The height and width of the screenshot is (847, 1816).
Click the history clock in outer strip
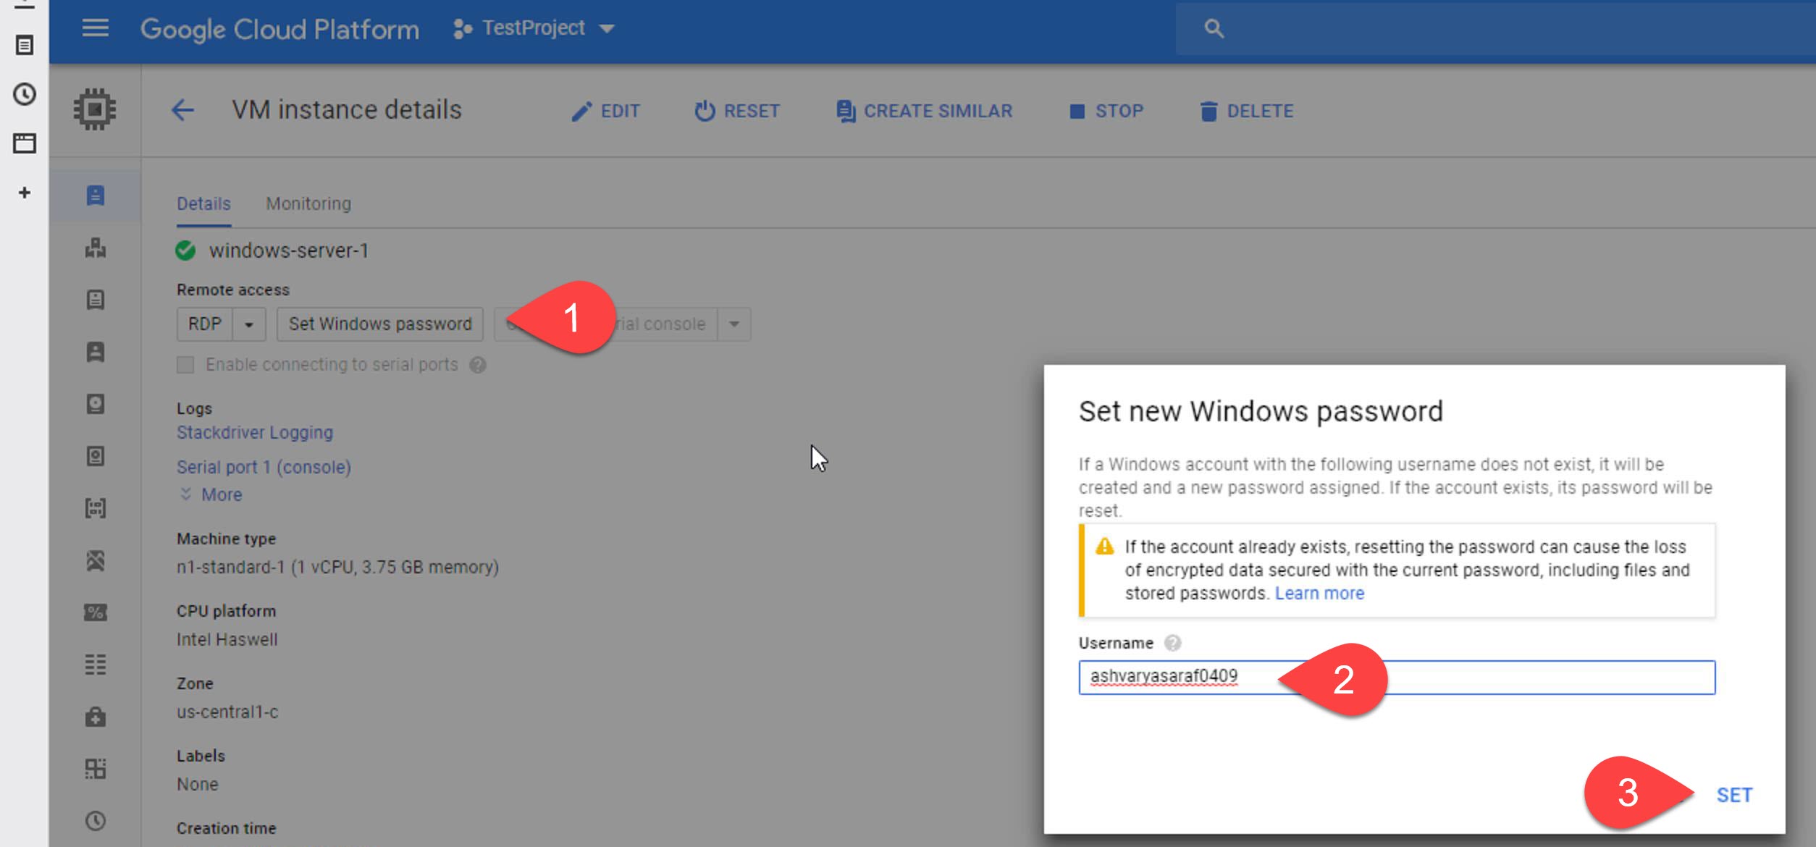point(25,94)
